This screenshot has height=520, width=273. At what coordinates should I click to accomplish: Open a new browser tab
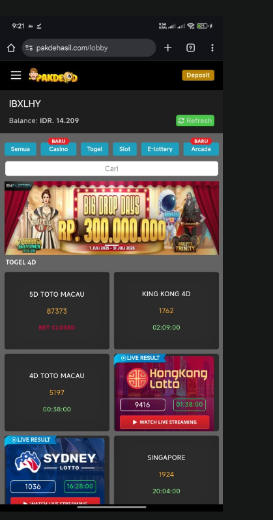[167, 48]
